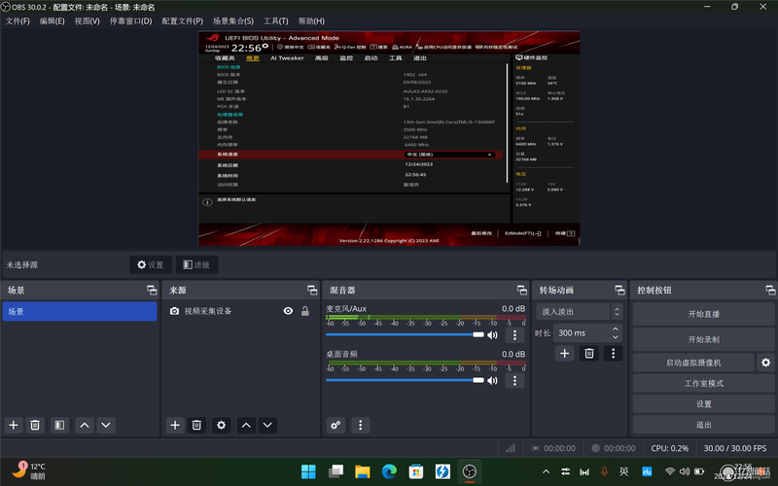Select the 场景 scene list item
778x486 pixels.
(x=80, y=311)
